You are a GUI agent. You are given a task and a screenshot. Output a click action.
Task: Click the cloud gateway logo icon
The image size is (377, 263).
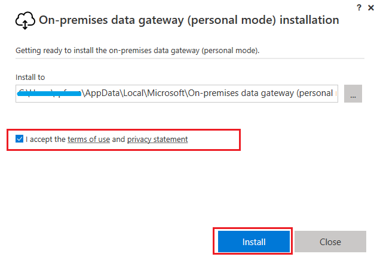24,21
